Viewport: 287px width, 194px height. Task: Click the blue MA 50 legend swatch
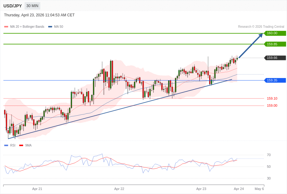[50, 27]
